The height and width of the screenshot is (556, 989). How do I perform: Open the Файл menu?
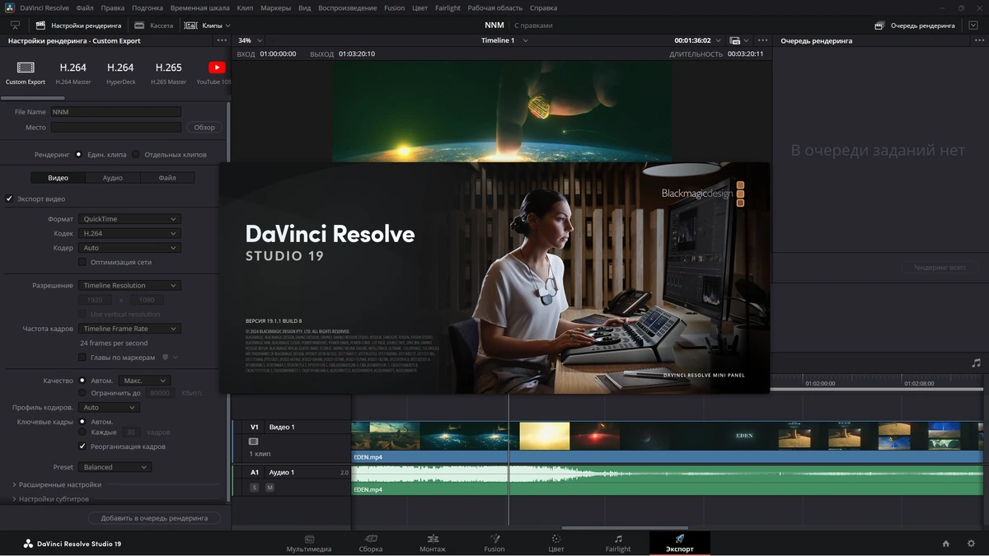tap(84, 7)
